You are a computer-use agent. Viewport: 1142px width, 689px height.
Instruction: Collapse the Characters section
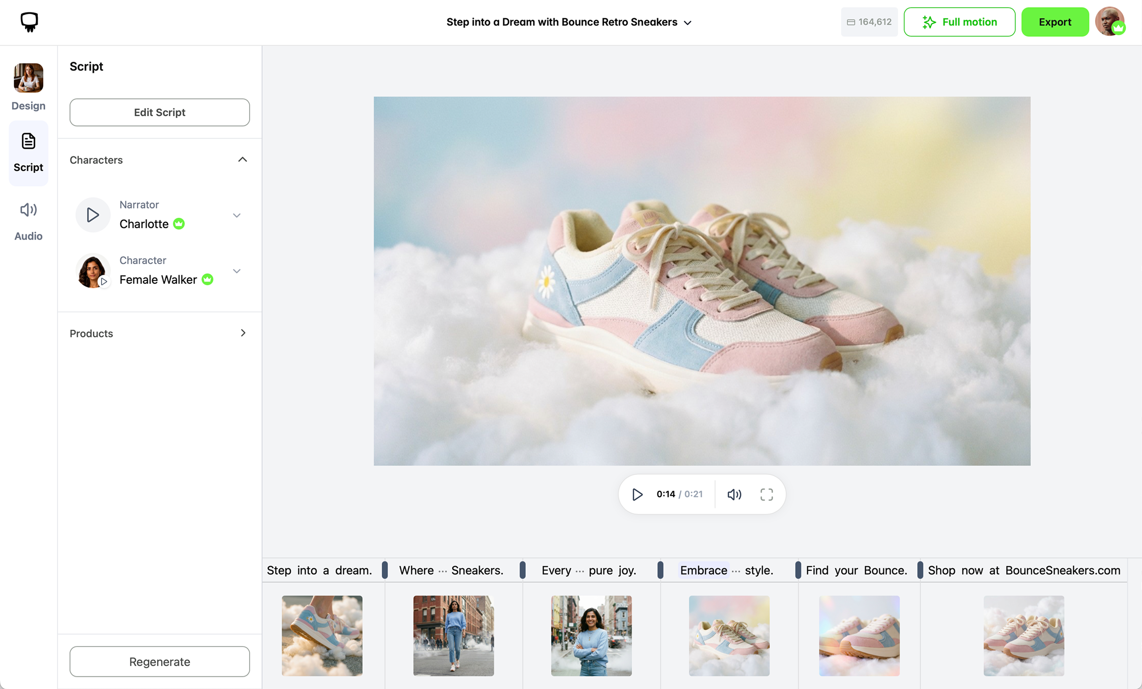pyautogui.click(x=242, y=160)
